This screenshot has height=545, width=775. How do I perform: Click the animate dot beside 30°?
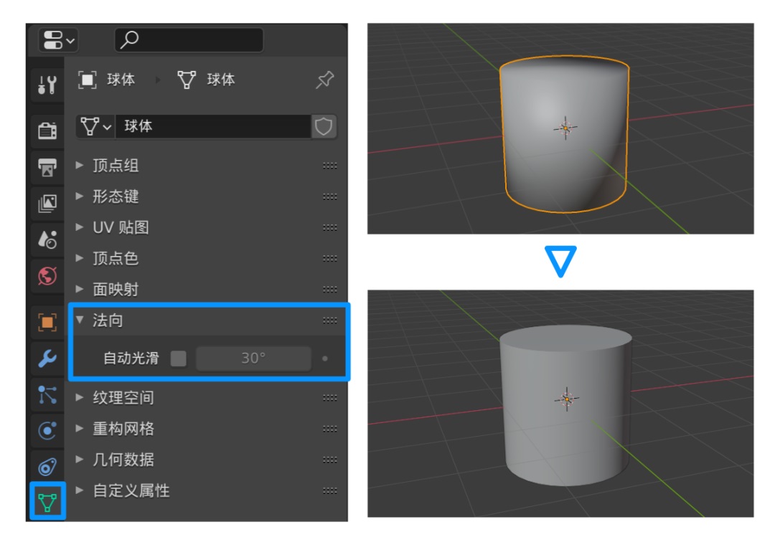point(325,359)
